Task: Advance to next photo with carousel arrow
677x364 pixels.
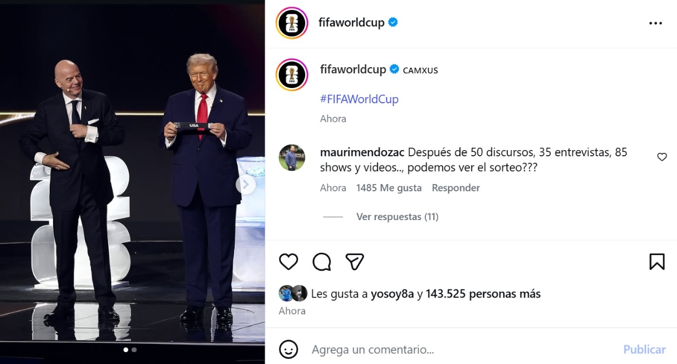Action: 245,184
